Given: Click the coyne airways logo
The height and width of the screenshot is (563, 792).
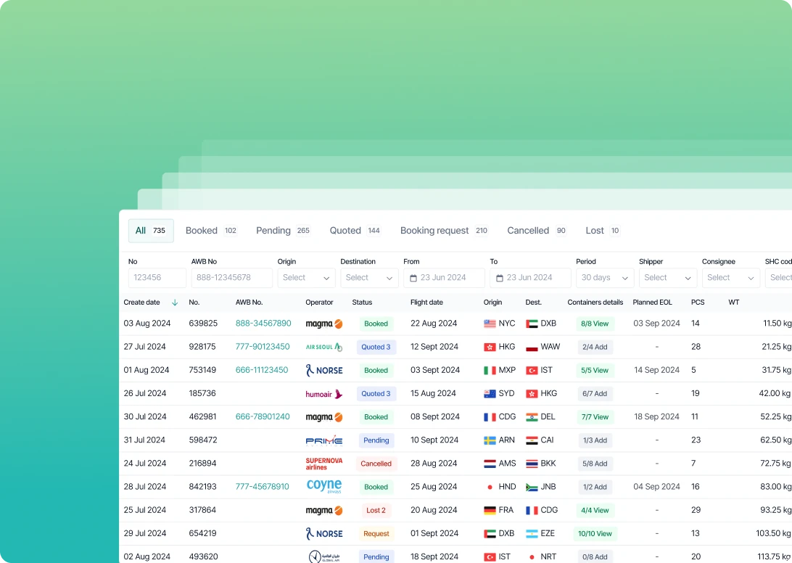Looking at the screenshot, I should 323,486.
